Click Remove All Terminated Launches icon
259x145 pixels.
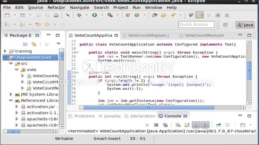[165, 125]
